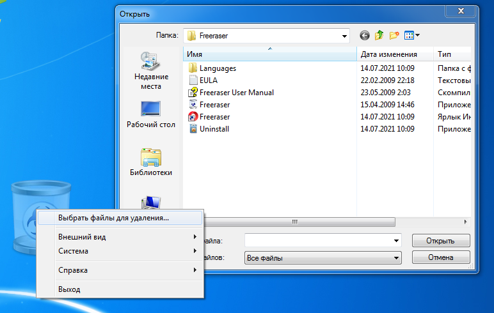Image resolution: width=494 pixels, height=313 pixels.
Task: Open the View menu icon
Action: (411, 35)
